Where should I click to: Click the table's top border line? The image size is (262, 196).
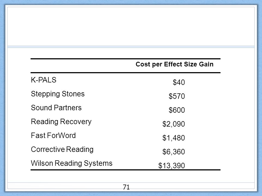126,59
